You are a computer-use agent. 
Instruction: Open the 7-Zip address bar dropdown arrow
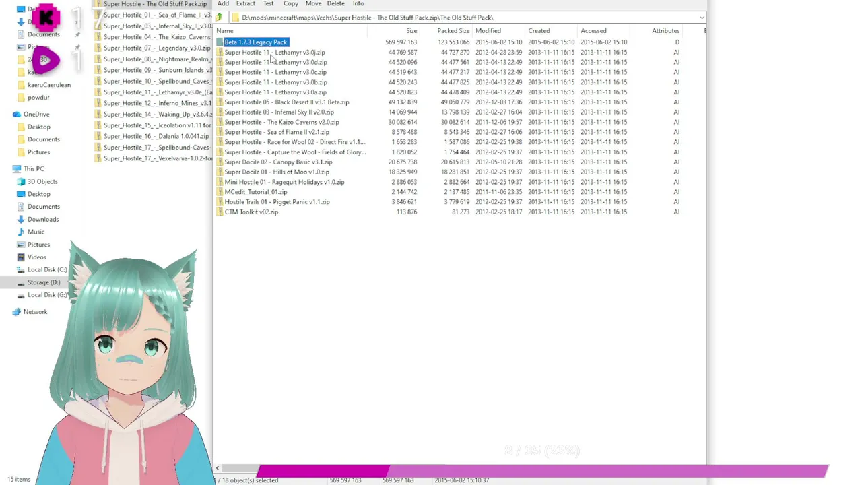702,18
